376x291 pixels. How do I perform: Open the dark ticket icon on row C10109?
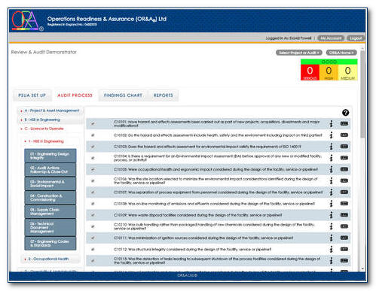coord(344,215)
